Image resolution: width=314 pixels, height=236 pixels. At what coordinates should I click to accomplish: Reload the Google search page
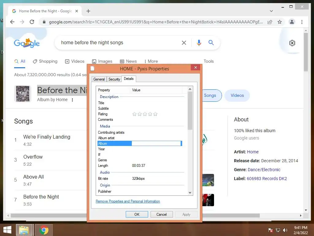coord(32,22)
